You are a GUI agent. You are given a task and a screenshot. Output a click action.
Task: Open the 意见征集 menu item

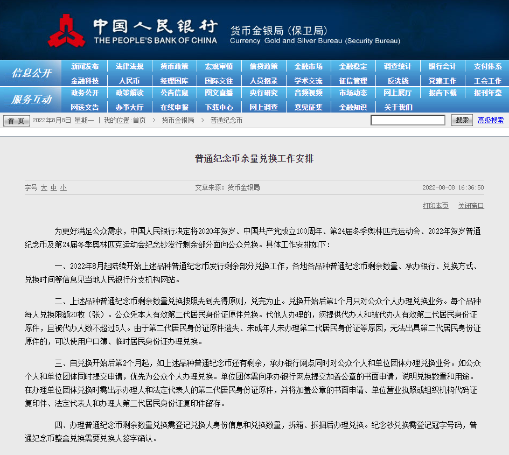309,107
